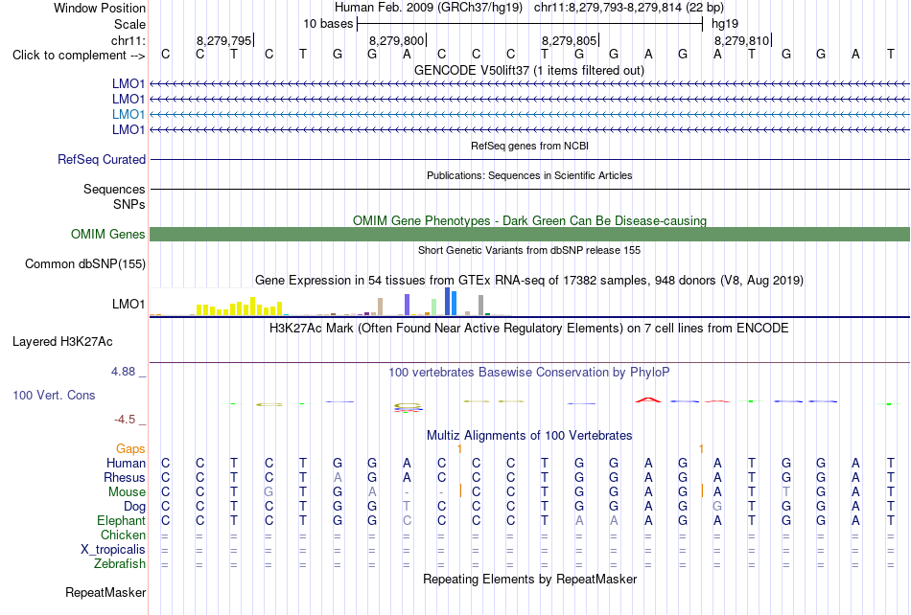Click the LMO1 label beside the GTEx chart
This screenshot has width=911, height=615.
pos(128,304)
